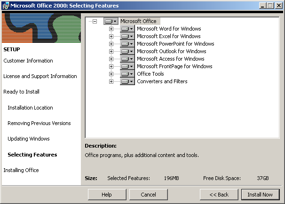Minimize the Office 2000 setup window
Viewport: 285px width, 204px height.
tap(262, 6)
